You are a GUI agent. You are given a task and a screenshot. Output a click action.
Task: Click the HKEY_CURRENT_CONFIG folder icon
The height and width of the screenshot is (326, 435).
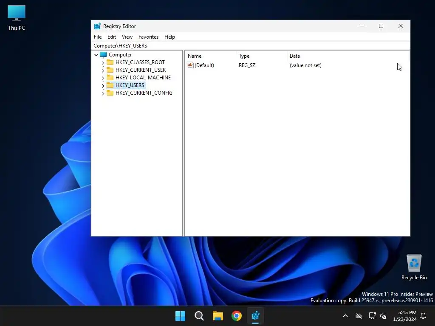[x=110, y=93]
